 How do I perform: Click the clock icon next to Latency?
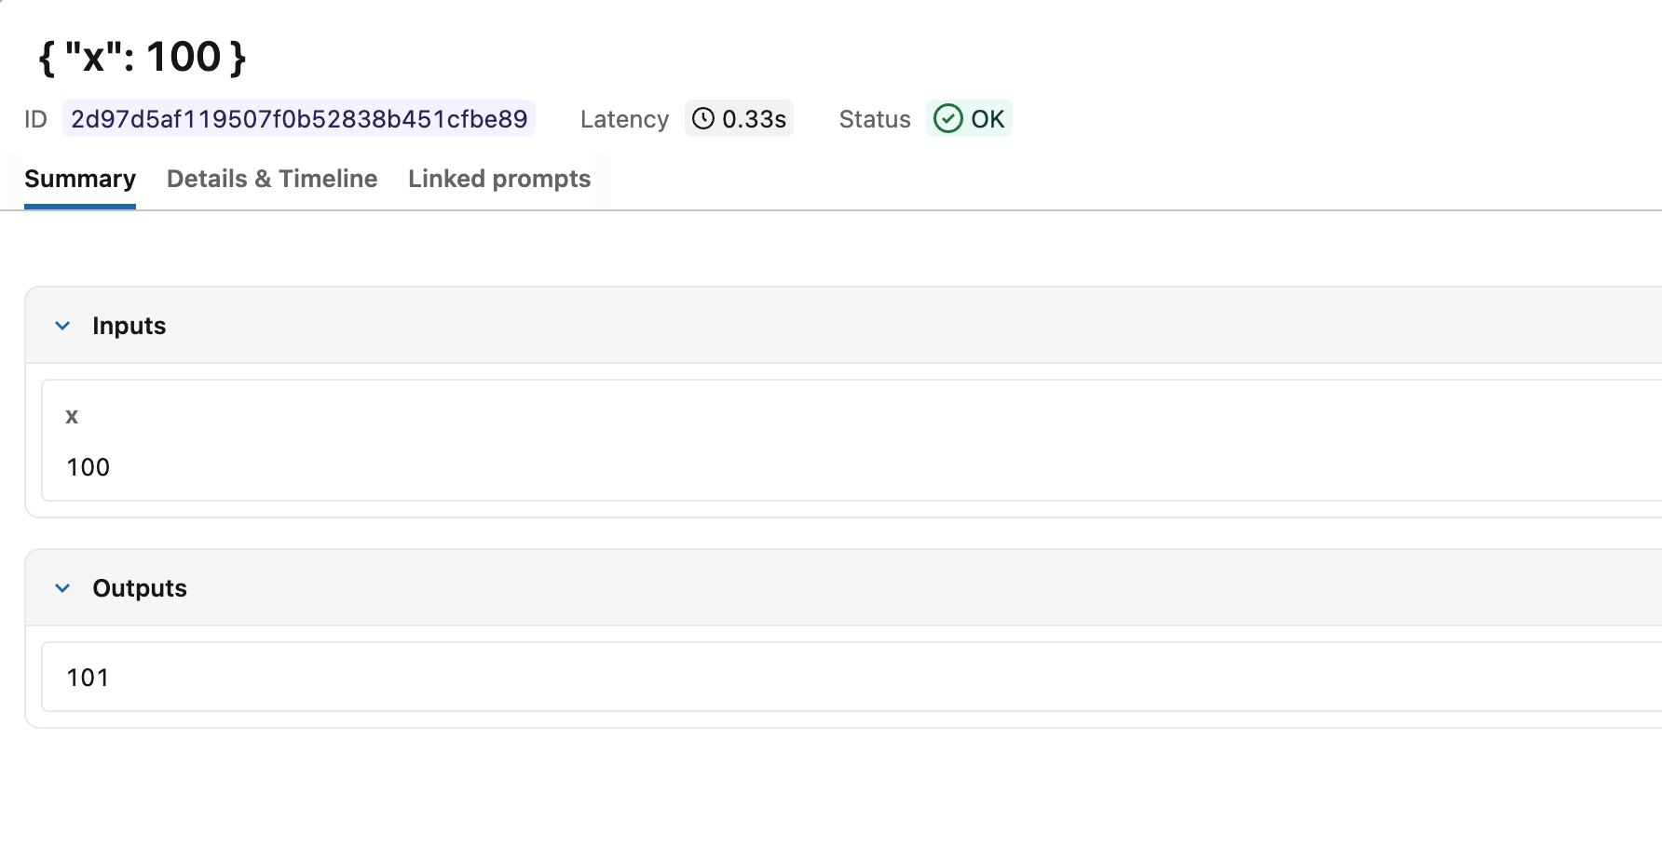coord(703,118)
